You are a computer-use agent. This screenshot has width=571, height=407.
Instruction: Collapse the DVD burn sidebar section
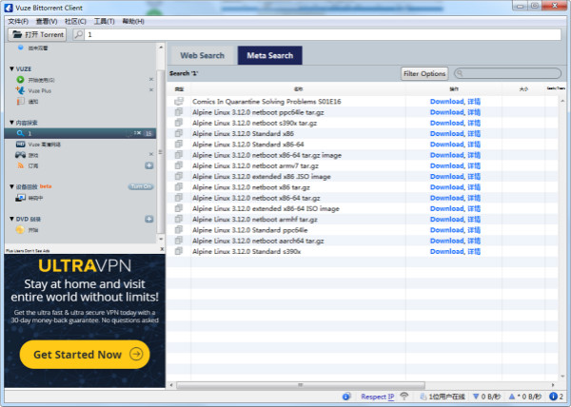click(x=10, y=219)
